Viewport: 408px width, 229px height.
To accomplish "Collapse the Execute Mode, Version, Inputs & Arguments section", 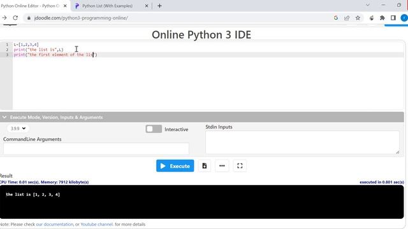I will (x=4, y=117).
